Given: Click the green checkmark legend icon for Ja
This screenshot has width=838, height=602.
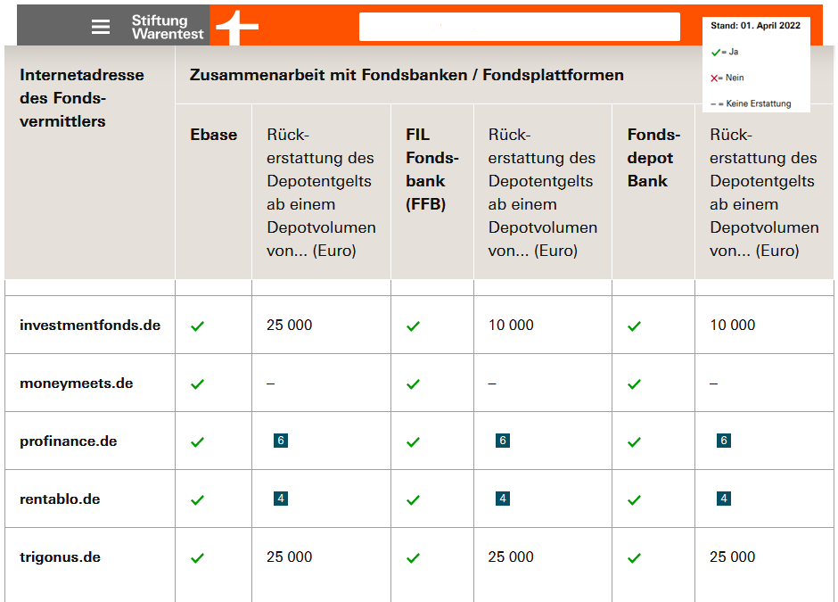Looking at the screenshot, I should tap(716, 53).
